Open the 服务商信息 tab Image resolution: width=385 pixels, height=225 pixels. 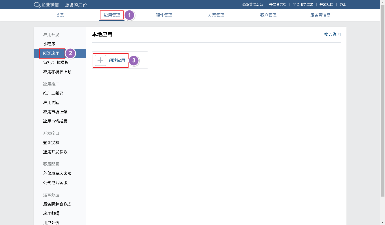320,15
